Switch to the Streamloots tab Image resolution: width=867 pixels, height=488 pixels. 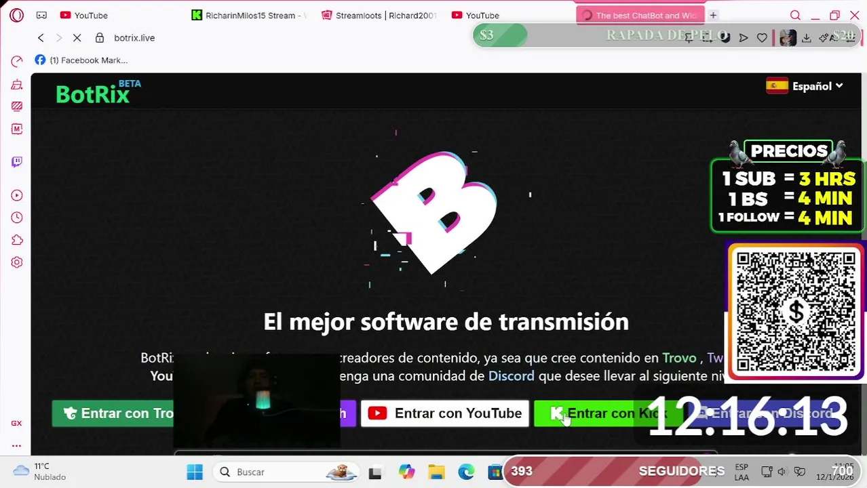click(x=379, y=15)
